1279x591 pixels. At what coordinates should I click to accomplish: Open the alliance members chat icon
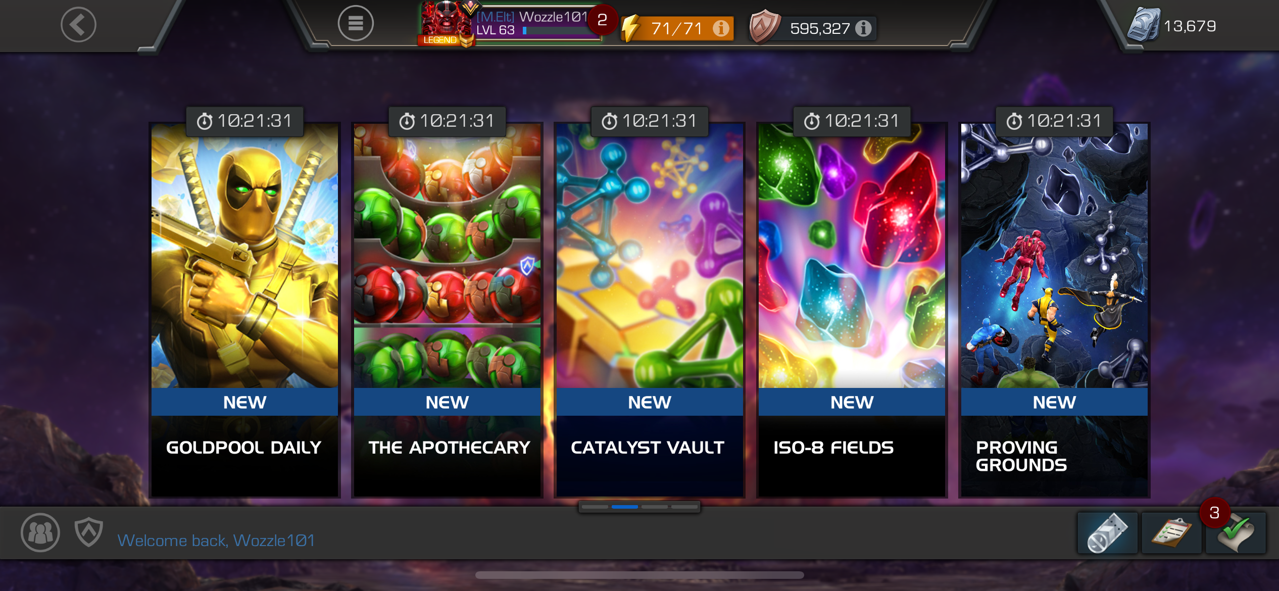point(40,532)
